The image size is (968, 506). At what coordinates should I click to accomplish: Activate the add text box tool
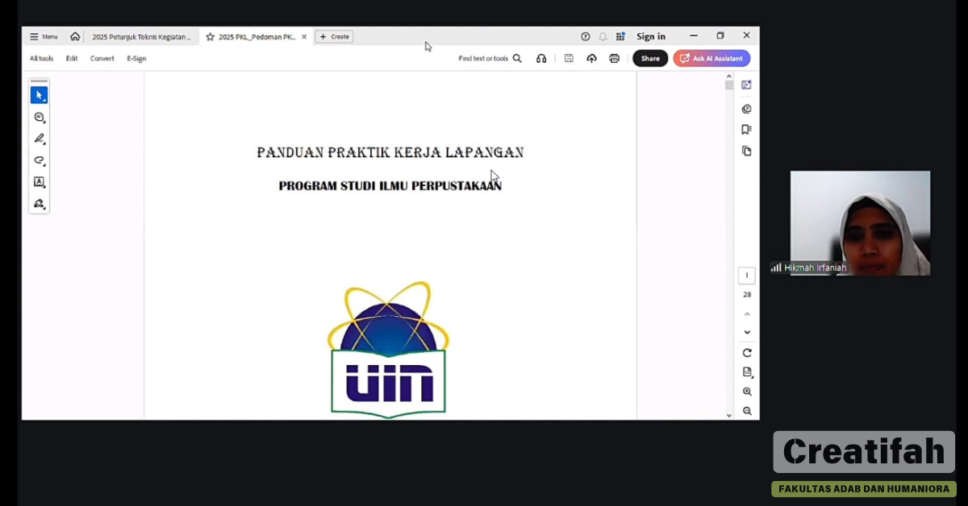[39, 182]
